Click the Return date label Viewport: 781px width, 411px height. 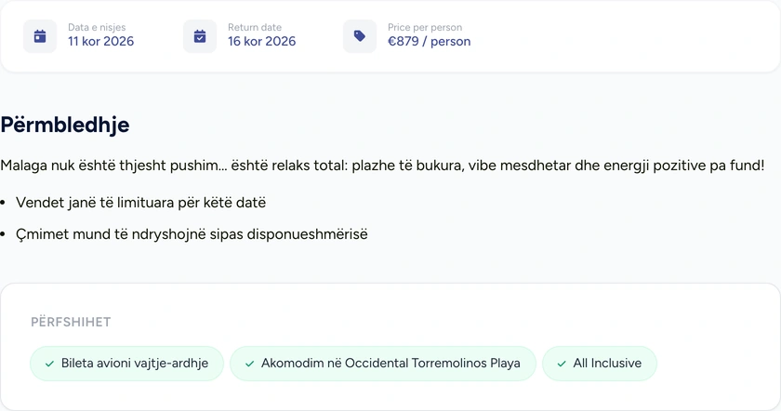[x=255, y=27]
